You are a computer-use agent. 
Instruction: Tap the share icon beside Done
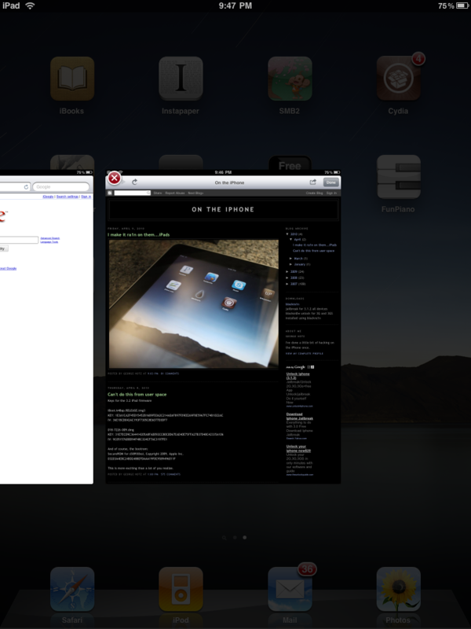pyautogui.click(x=312, y=182)
